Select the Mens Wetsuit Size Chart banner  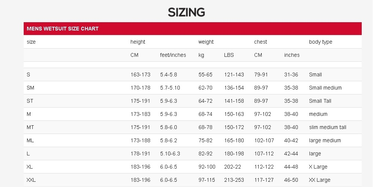(x=193, y=29)
